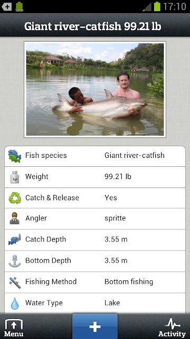190x339 pixels.
Task: Tap the Fishing Method rod icon
Action: [x=15, y=282]
